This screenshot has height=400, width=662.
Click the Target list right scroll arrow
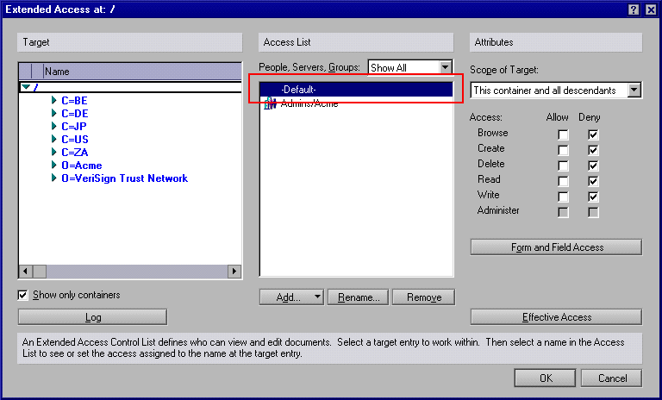click(234, 272)
